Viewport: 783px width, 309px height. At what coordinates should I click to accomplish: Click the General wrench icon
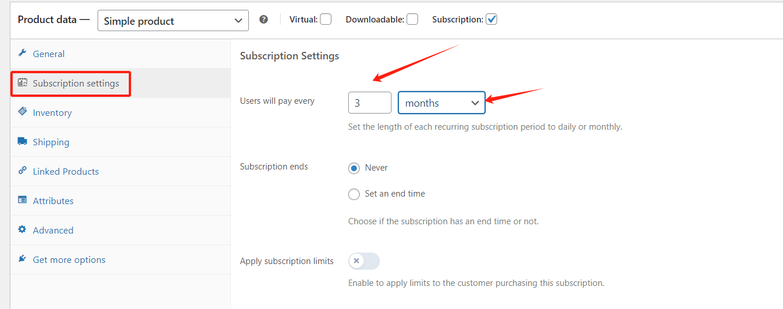[23, 53]
